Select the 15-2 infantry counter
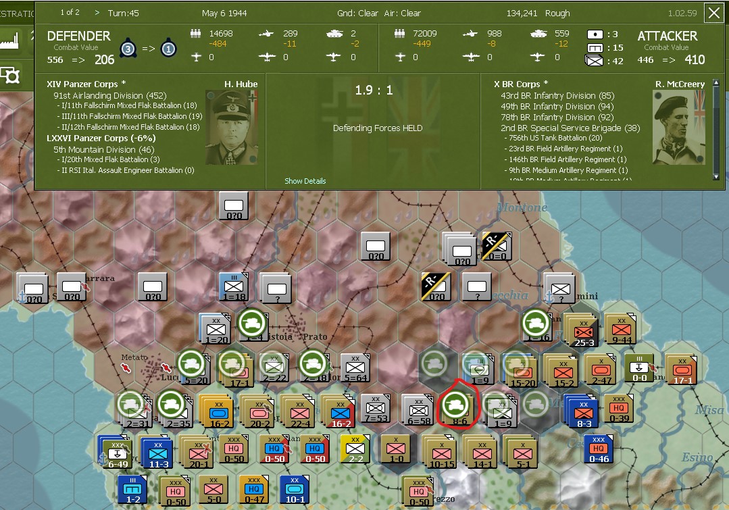The height and width of the screenshot is (510, 729). [x=563, y=372]
